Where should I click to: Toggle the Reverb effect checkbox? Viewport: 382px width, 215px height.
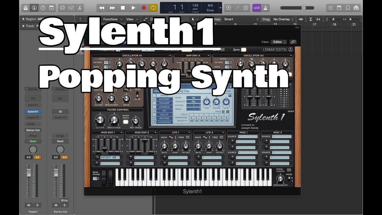pos(154,118)
